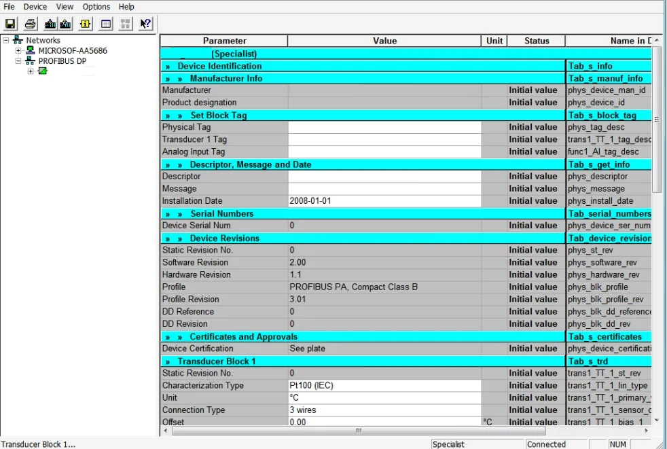
Task: Click the Parameter column header
Action: point(224,41)
